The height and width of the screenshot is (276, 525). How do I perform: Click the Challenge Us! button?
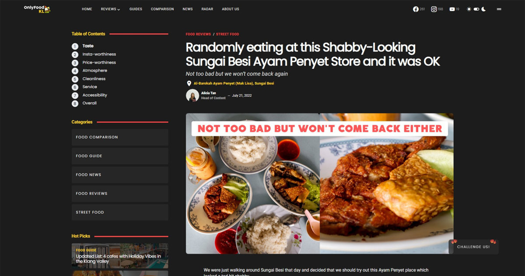pos(473,247)
